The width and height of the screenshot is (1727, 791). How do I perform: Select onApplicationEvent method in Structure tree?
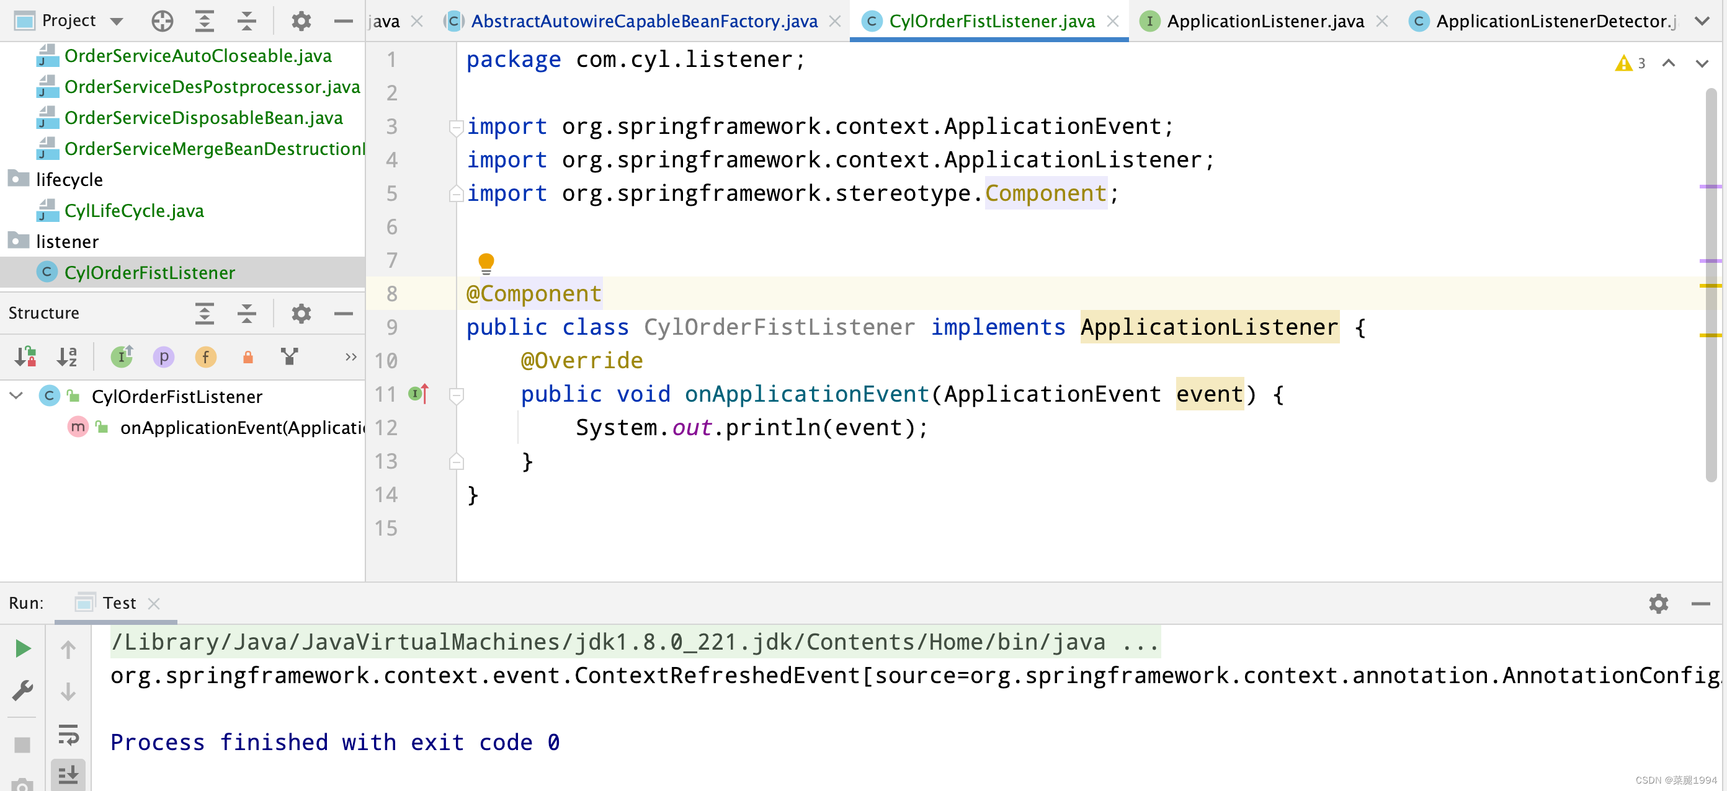[x=241, y=427]
